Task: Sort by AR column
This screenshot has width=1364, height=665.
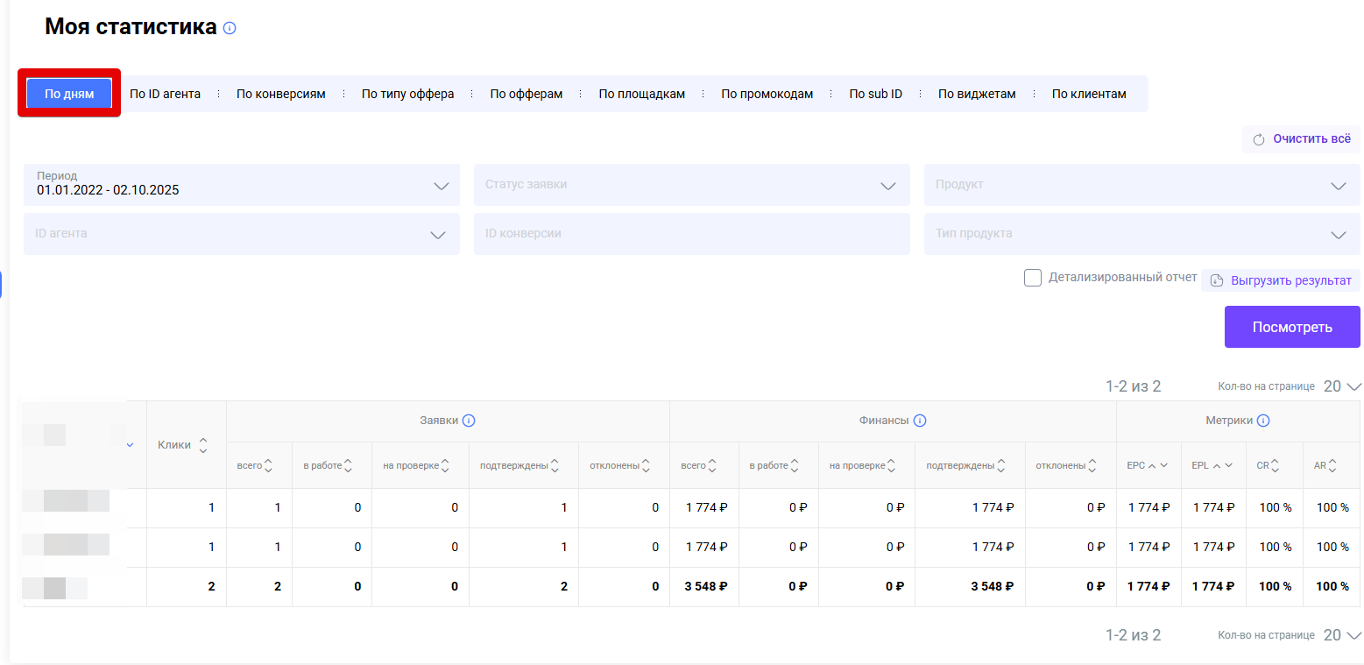Action: coord(1332,465)
